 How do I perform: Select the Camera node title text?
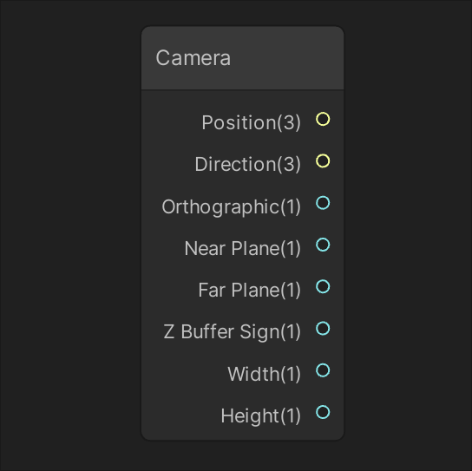193,58
